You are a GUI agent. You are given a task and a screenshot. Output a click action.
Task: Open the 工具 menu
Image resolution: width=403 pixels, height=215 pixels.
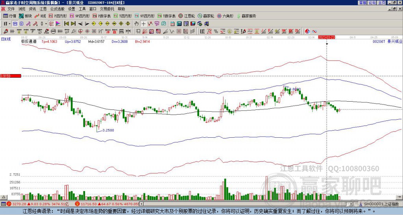pos(82,9)
